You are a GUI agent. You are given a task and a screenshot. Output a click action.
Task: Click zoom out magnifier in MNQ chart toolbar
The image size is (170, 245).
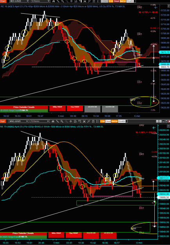(66, 121)
